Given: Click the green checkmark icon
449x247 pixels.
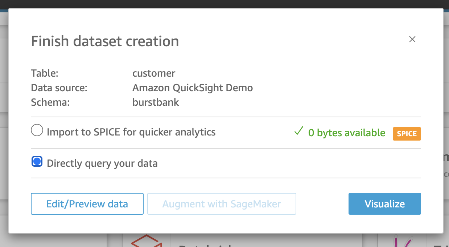Looking at the screenshot, I should [298, 131].
